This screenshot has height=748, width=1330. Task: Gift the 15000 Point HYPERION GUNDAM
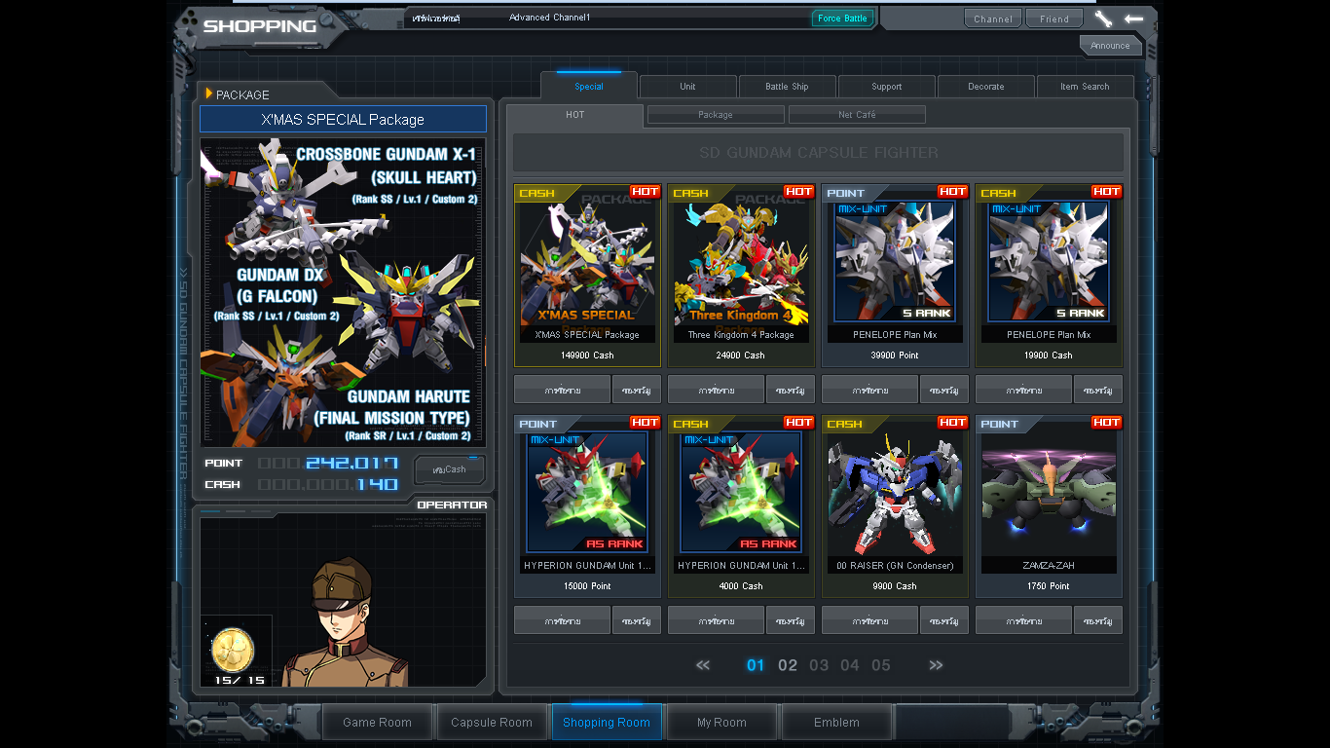637,620
